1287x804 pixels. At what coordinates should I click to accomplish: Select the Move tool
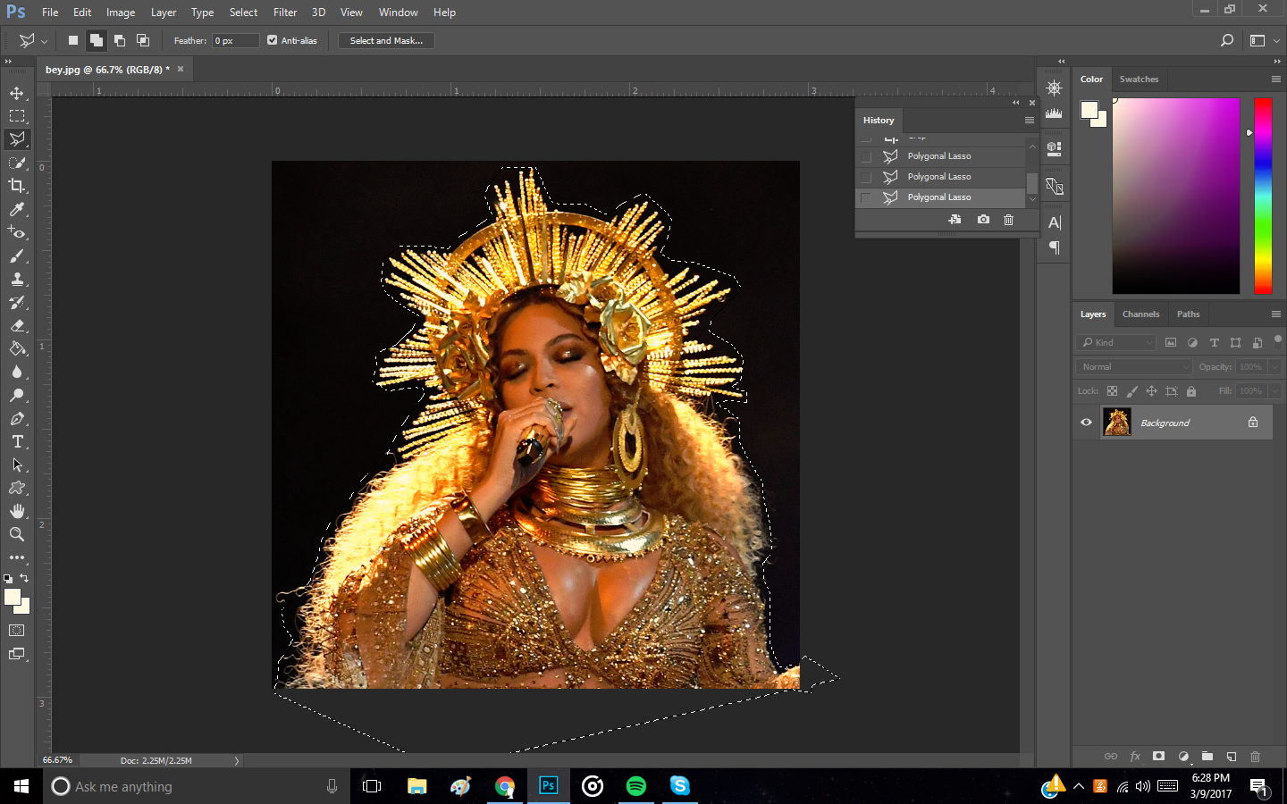[17, 93]
